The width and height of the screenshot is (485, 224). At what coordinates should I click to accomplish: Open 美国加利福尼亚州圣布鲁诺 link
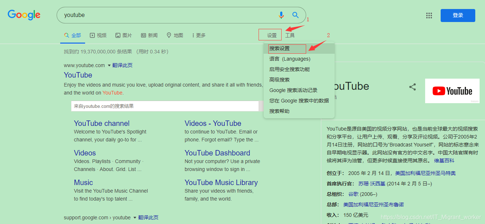pyautogui.click(x=374, y=205)
